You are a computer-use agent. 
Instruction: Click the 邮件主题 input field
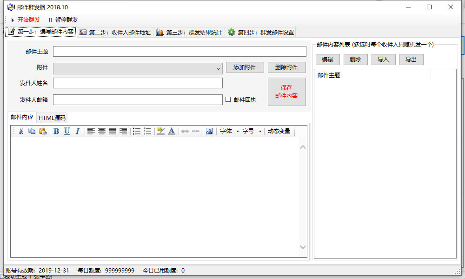point(179,52)
